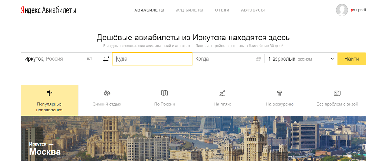Click the Выгодные предложения авиакомпаний subtitle
Image resolution: width=380 pixels, height=161 pixels.
(x=193, y=46)
